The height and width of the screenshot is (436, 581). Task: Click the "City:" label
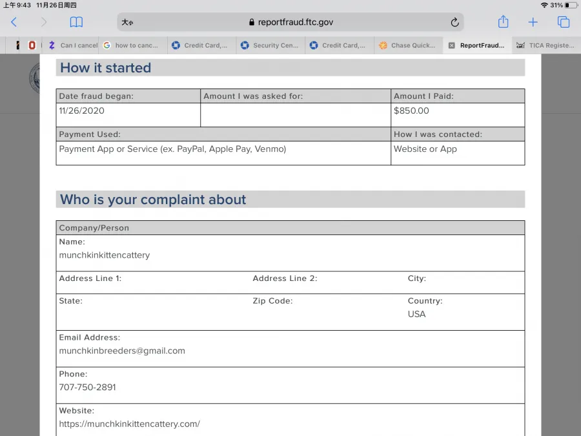(x=417, y=278)
